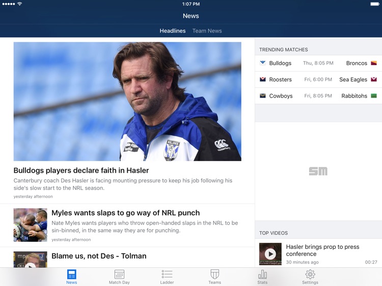Switch to the Headlines tab
This screenshot has height=286, width=382.
[x=173, y=31]
